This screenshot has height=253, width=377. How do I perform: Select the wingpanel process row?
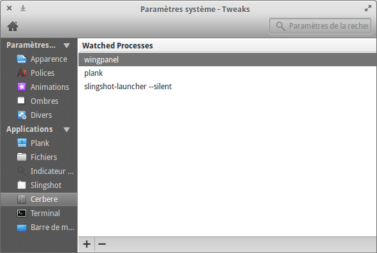(227, 60)
